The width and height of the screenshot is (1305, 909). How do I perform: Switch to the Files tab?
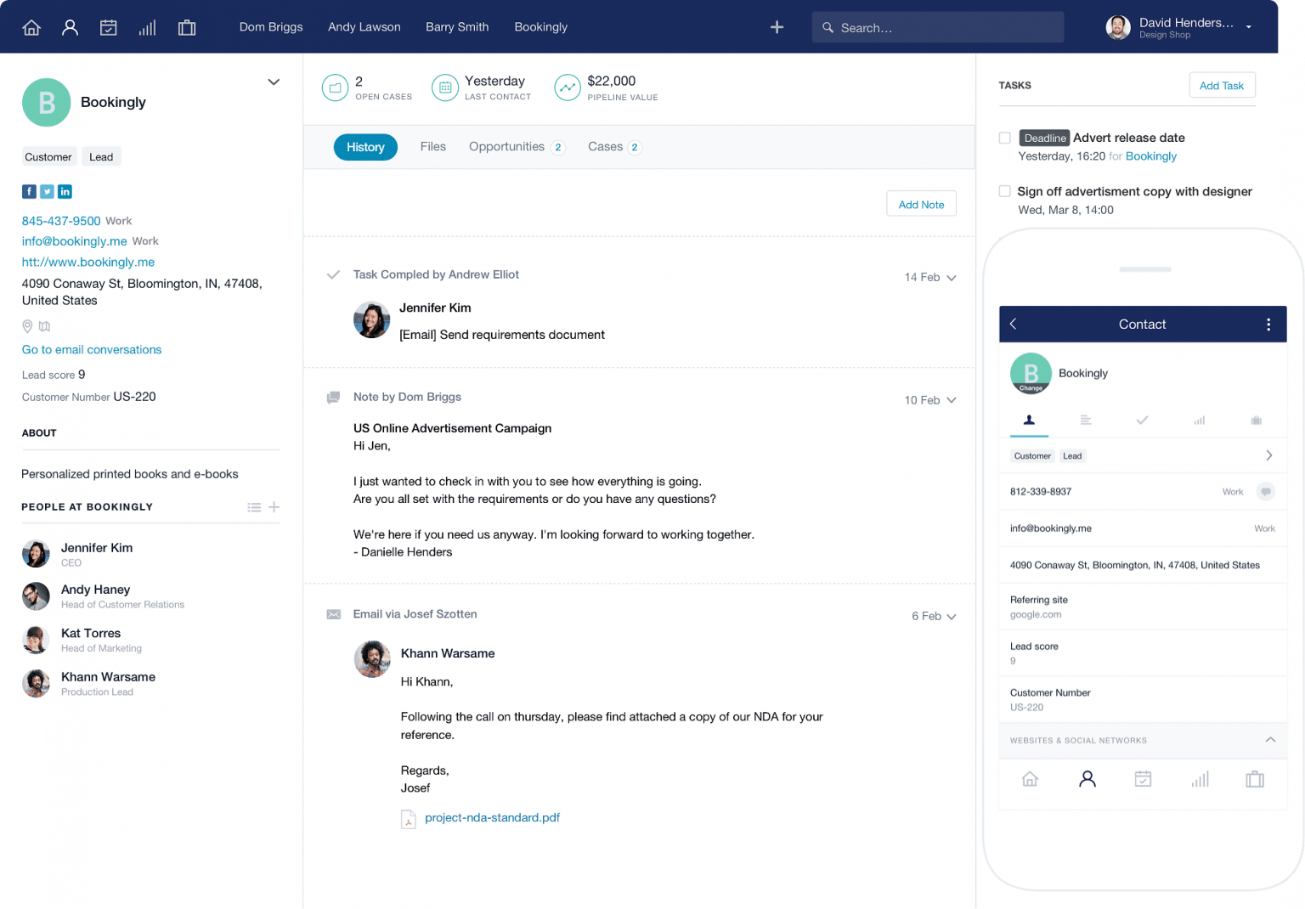(x=432, y=146)
